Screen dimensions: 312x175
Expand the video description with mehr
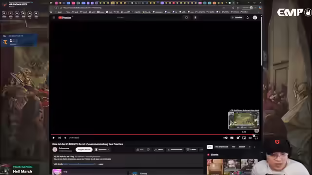(x=101, y=164)
